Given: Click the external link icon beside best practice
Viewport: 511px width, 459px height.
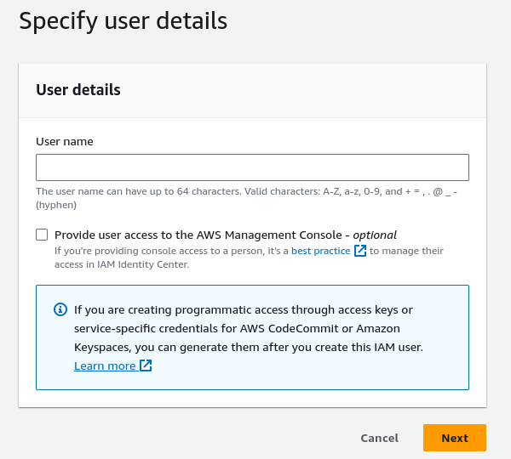Looking at the screenshot, I should point(360,251).
